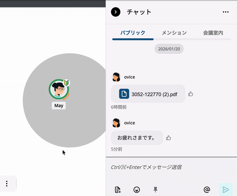The image size is (237, 196).
Task: Open the bottom-left three-dot menu
Action: (x=6, y=184)
